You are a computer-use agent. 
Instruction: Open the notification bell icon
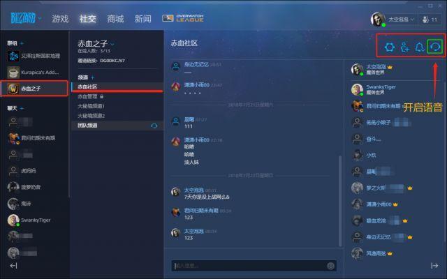(x=420, y=47)
